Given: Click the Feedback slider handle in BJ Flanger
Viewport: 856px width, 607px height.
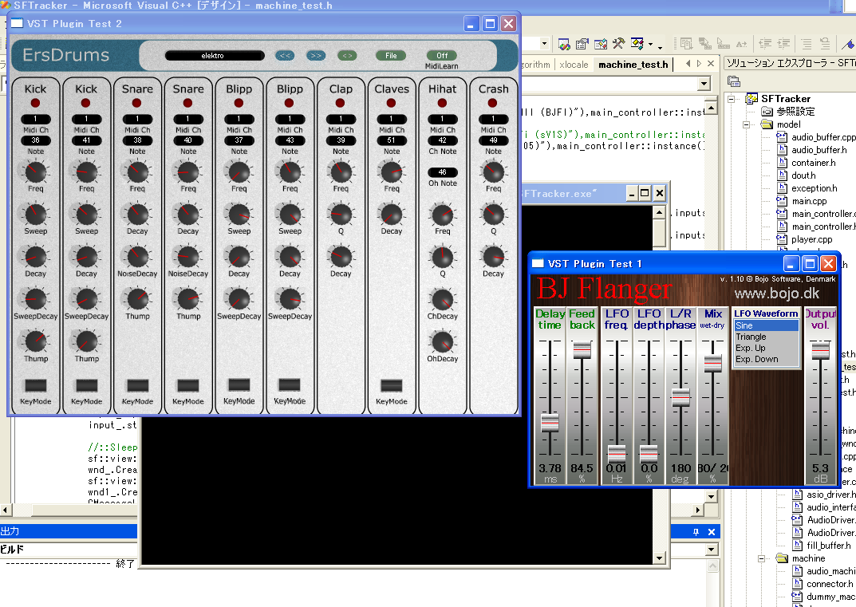Looking at the screenshot, I should point(582,349).
